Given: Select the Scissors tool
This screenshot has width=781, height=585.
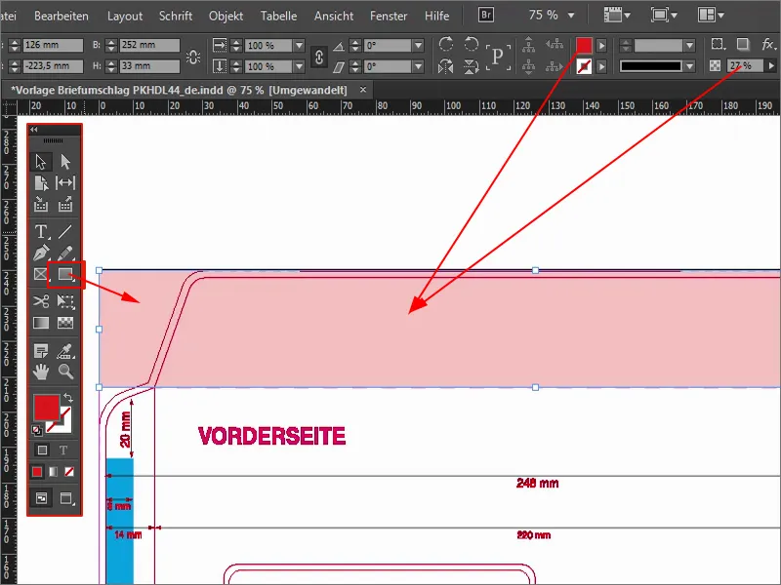Looking at the screenshot, I should coord(41,301).
